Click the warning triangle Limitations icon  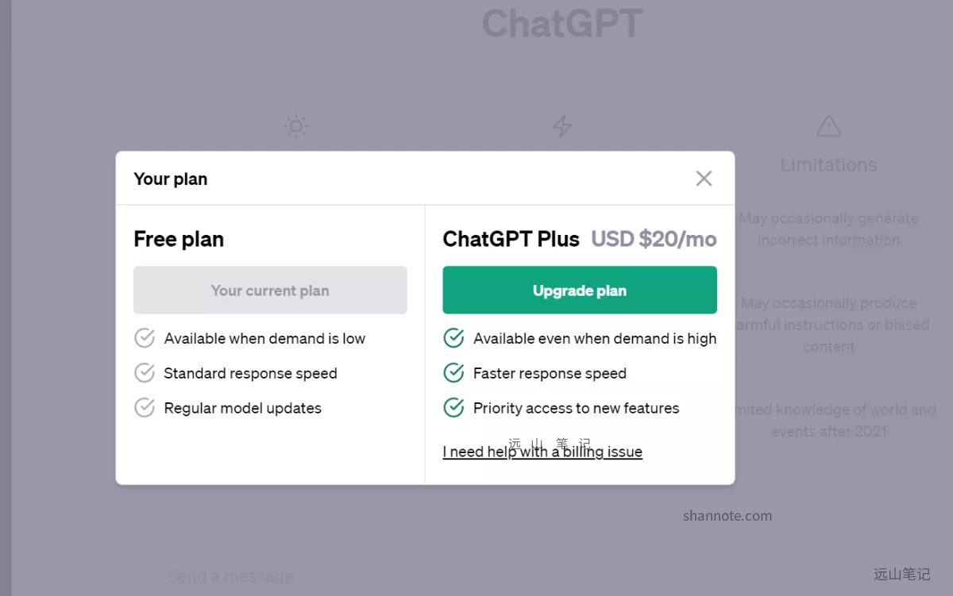click(x=828, y=126)
